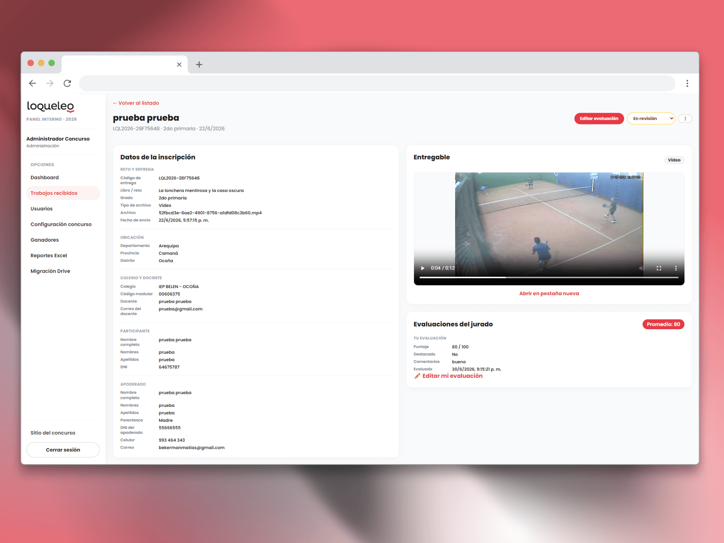Follow the Volver al listado link

(x=136, y=103)
